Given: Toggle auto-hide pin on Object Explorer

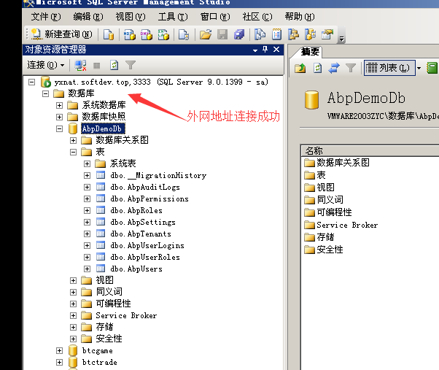Looking at the screenshot, I should [x=265, y=50].
